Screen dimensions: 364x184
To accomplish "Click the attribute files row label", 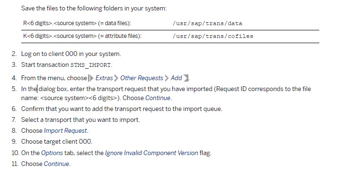I will pyautogui.click(x=82, y=36).
